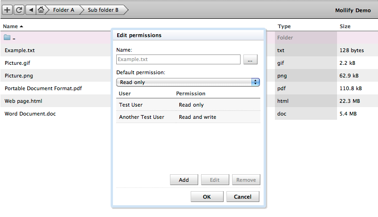Click the refresh icon in toolbar
Image resolution: width=378 pixels, height=217 pixels.
coord(19,10)
